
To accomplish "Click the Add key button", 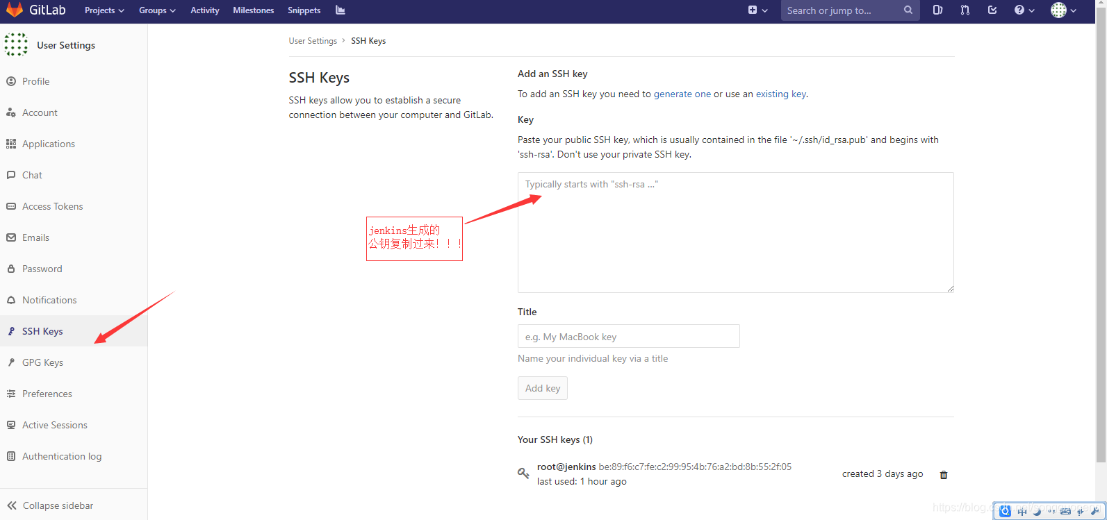I will 543,388.
